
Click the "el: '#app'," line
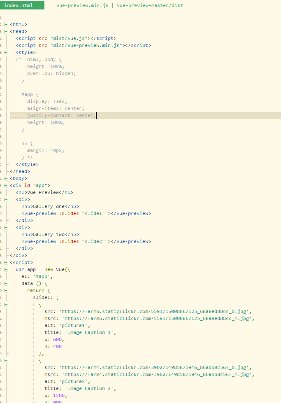click(x=37, y=276)
